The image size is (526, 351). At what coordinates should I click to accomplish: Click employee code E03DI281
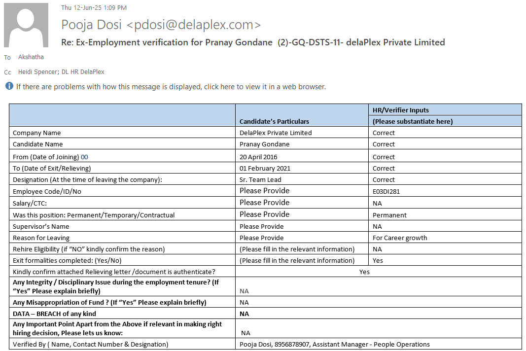tap(386, 192)
